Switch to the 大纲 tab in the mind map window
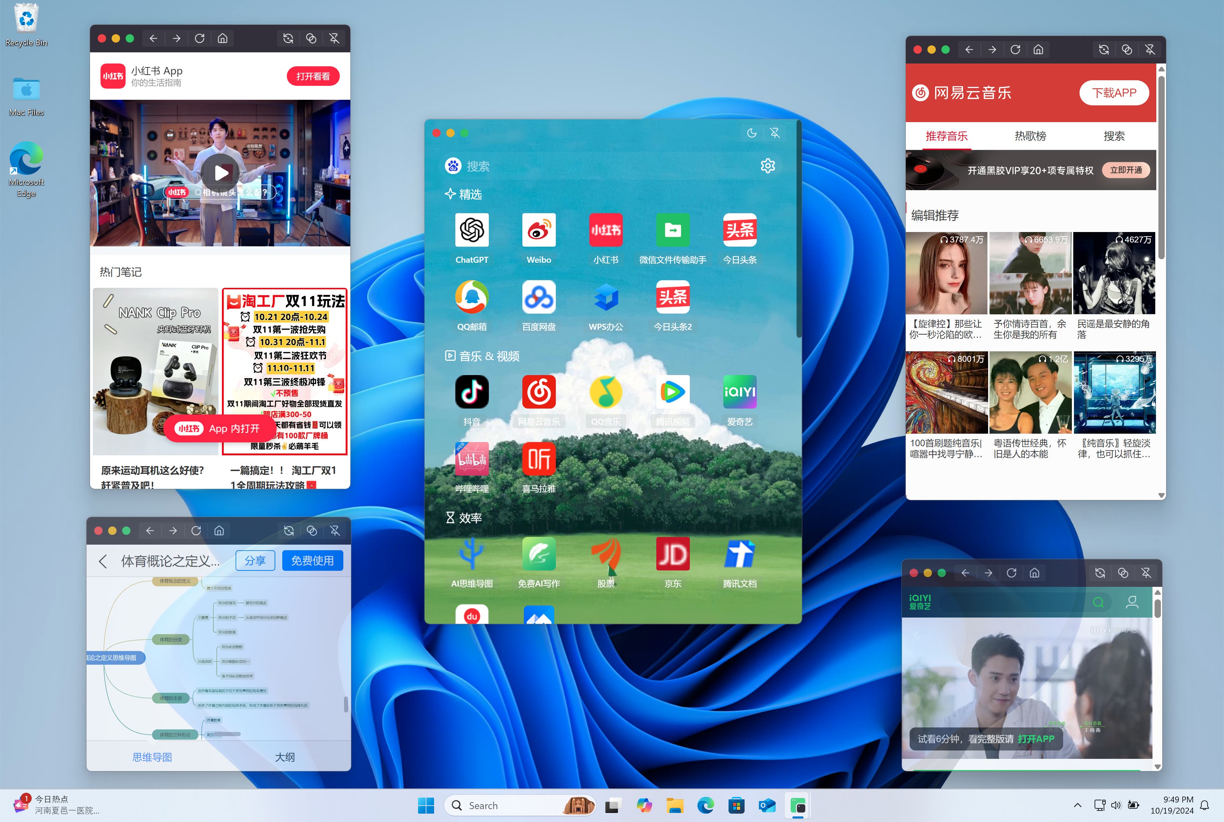This screenshot has width=1224, height=822. pos(286,757)
